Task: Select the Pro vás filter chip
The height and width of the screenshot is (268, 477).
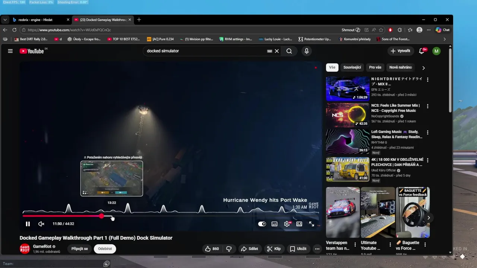Action: [x=375, y=67]
